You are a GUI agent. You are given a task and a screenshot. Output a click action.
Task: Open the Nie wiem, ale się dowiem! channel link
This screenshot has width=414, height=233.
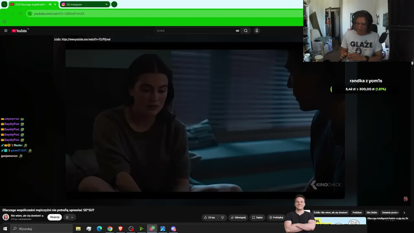(26, 216)
